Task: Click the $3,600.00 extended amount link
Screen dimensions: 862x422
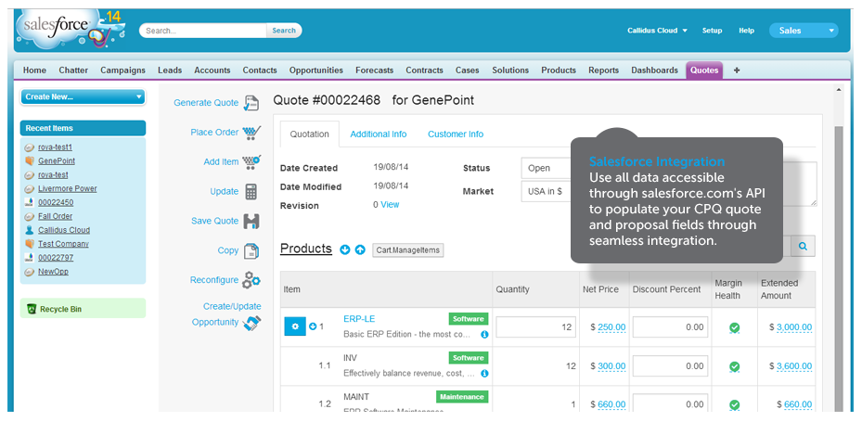Action: (794, 366)
